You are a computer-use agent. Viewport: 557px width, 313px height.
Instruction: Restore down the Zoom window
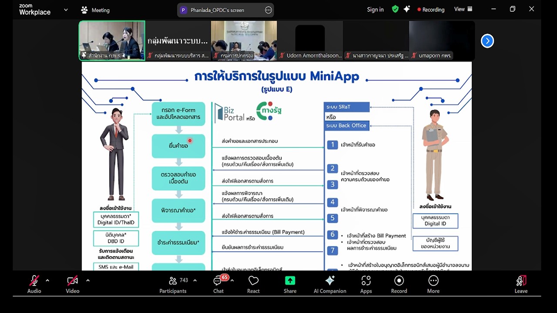(x=513, y=9)
